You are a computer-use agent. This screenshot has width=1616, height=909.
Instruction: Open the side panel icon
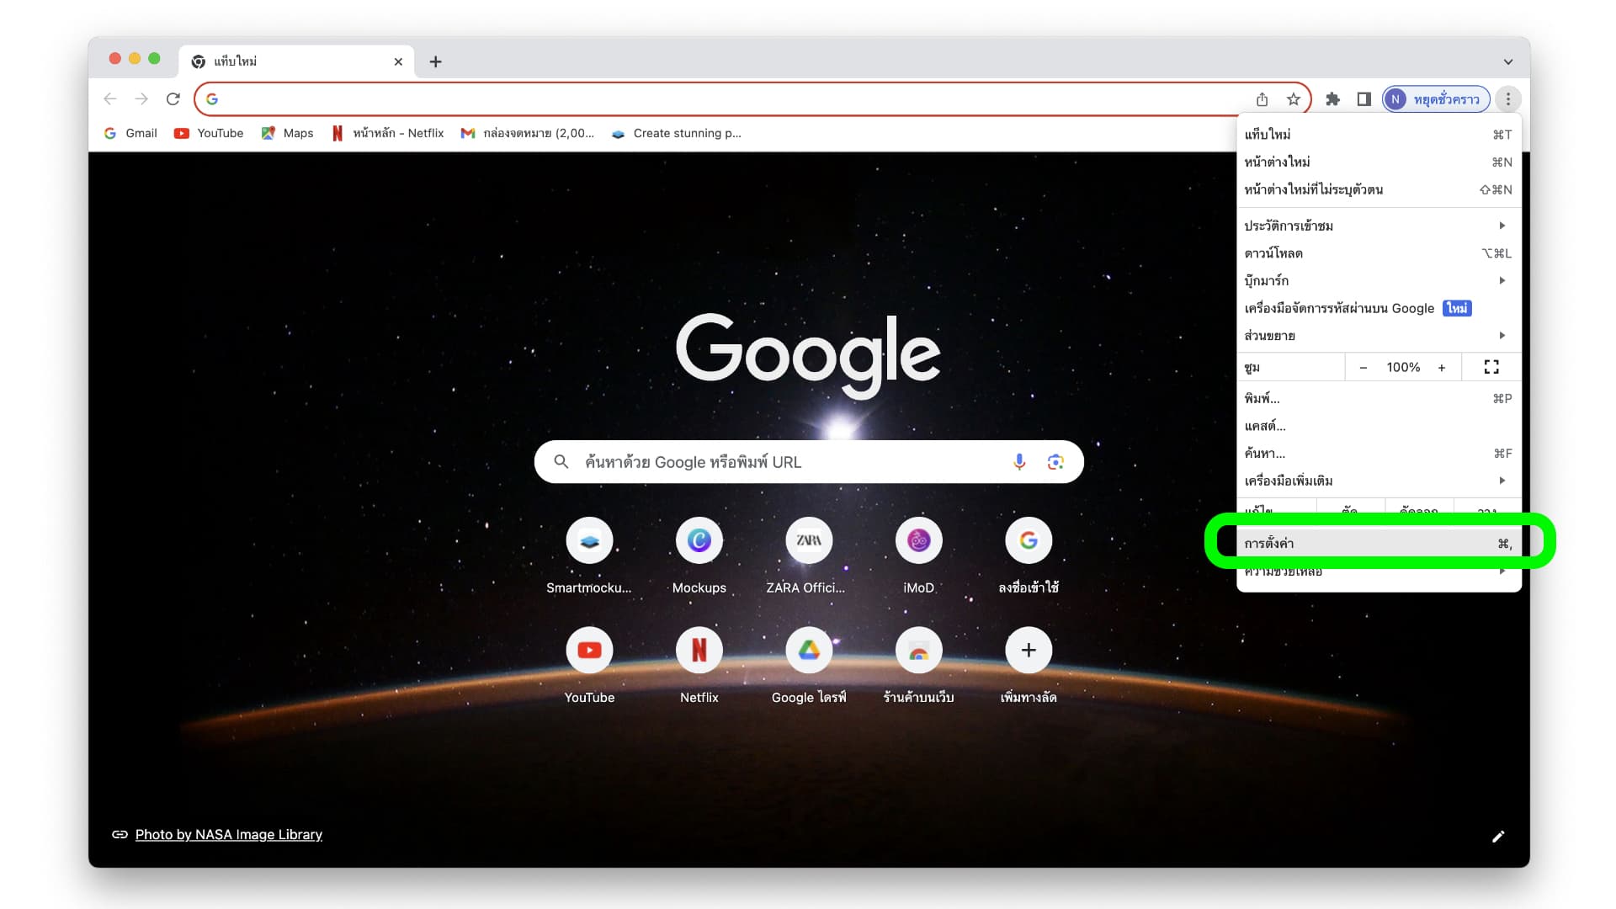pos(1363,99)
